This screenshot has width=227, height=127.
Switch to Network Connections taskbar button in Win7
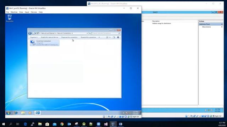(38, 113)
